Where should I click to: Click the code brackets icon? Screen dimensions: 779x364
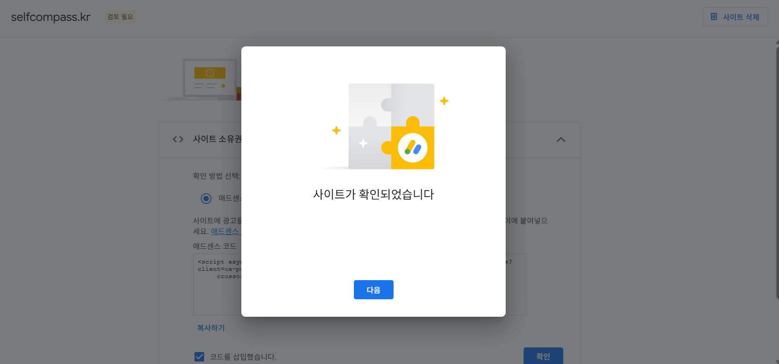coord(178,139)
